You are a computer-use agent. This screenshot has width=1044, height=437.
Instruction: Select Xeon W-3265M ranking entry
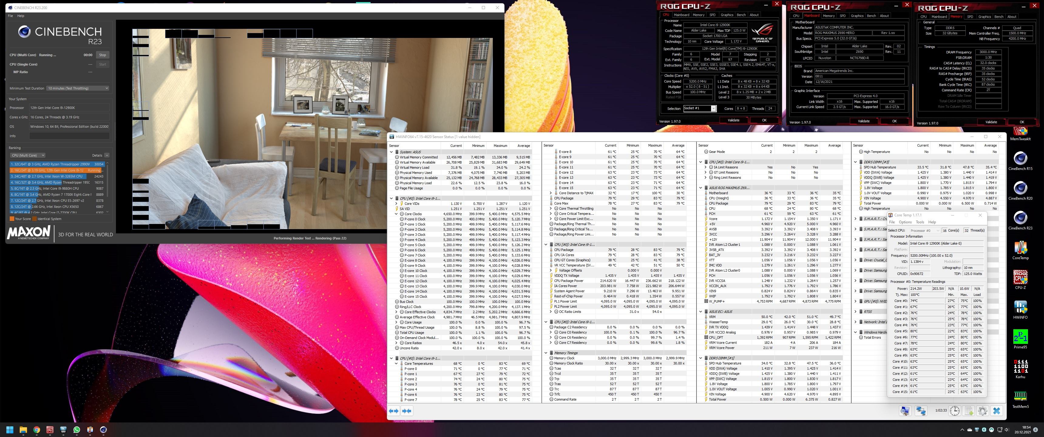[x=57, y=176]
